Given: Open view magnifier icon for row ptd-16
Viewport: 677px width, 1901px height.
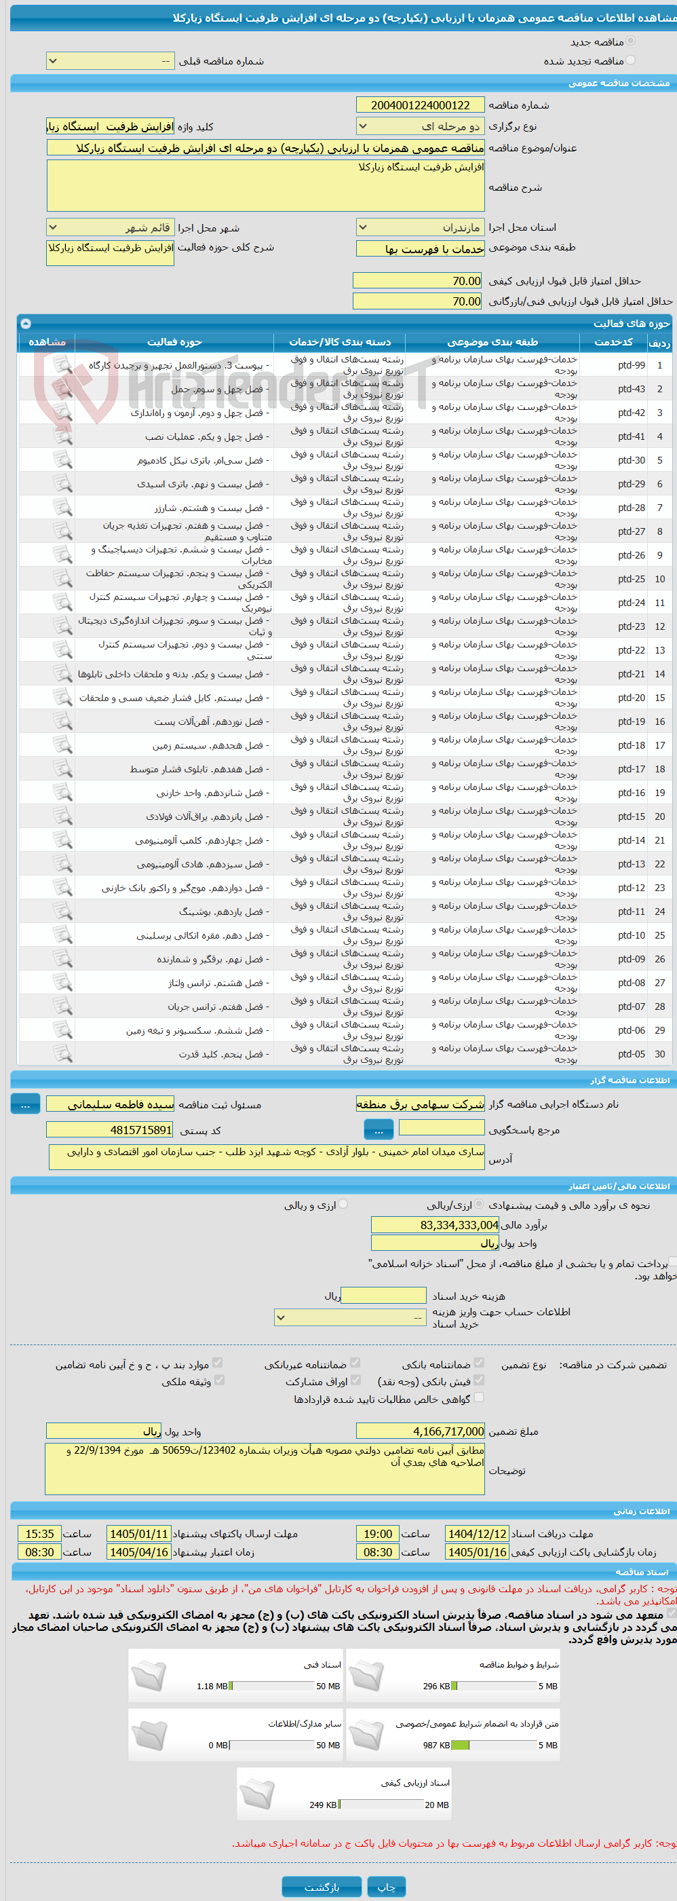Looking at the screenshot, I should tap(62, 793).
